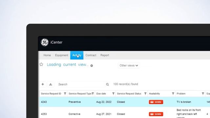Click DOWN badge for request 4243
The image size is (210, 118).
click(x=156, y=102)
